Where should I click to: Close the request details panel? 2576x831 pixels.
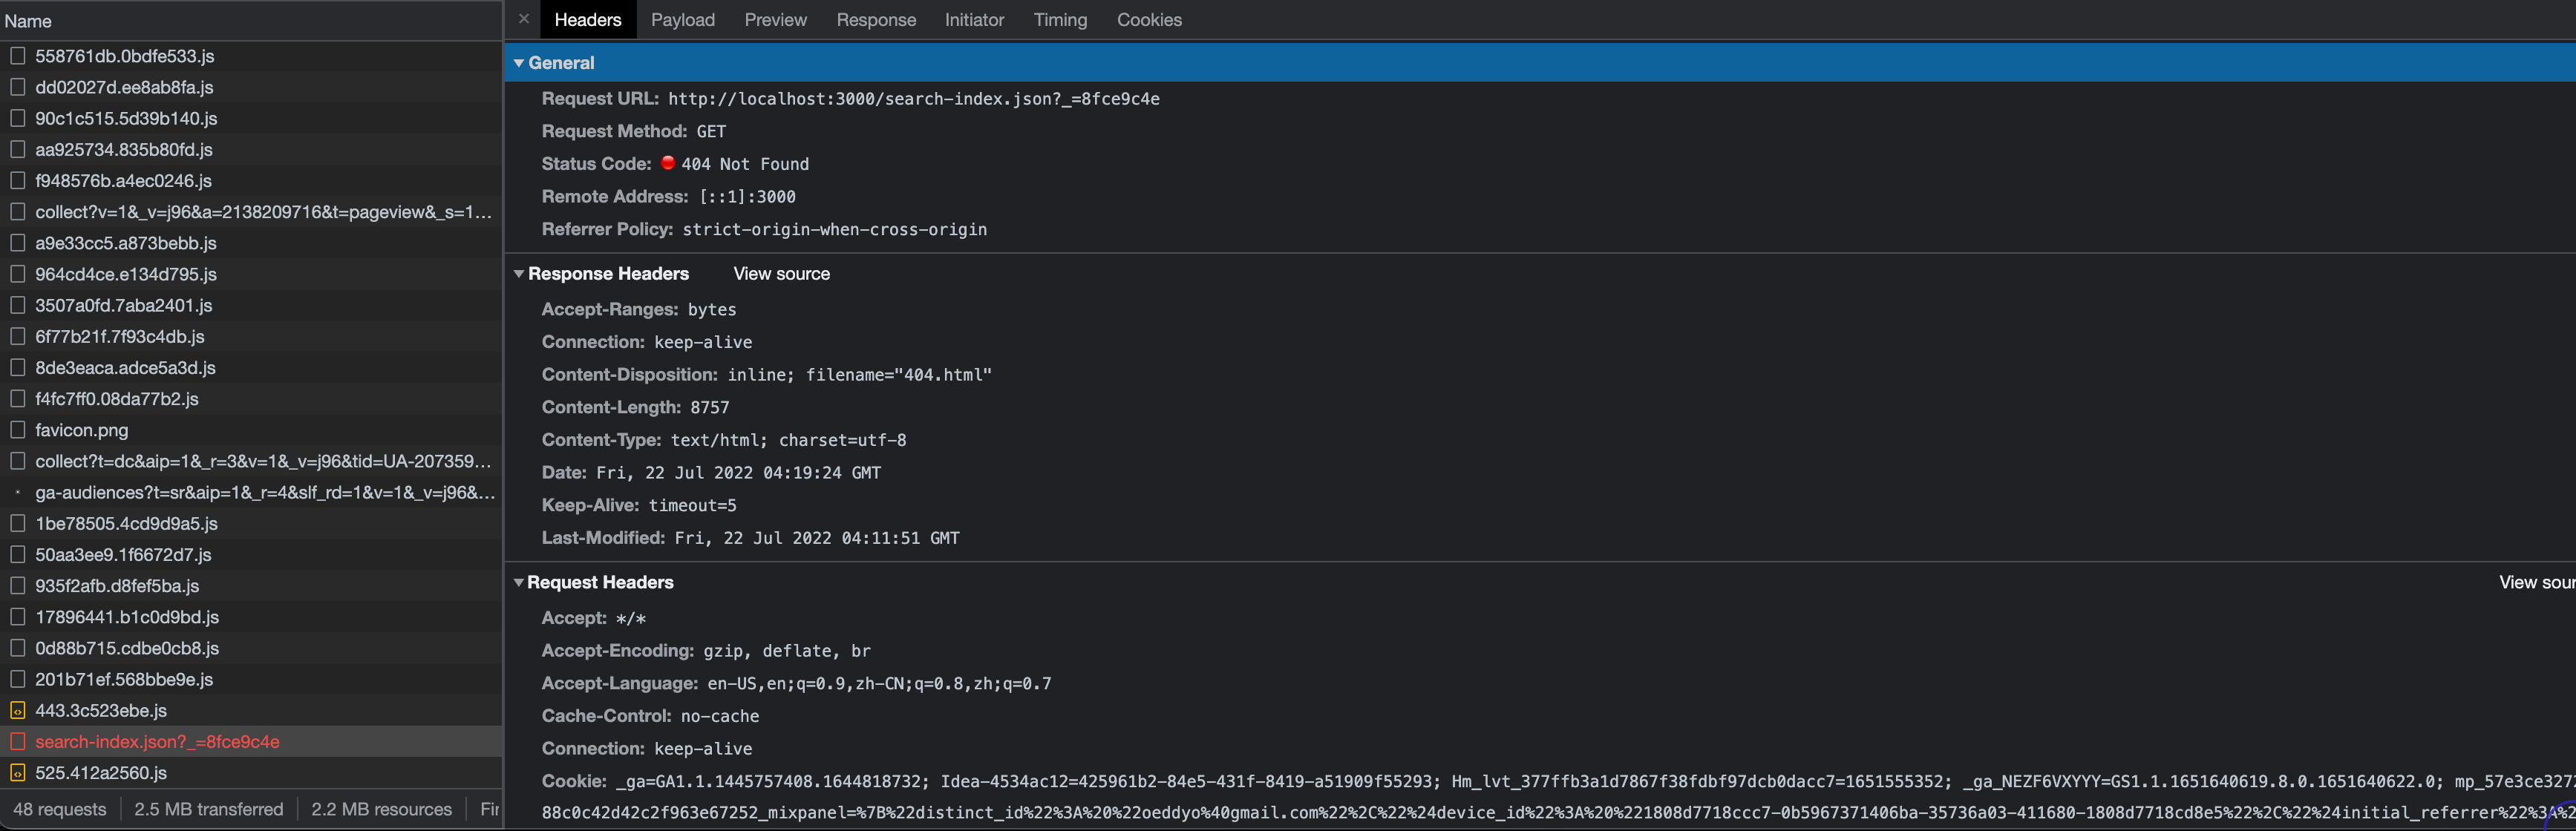click(x=524, y=19)
